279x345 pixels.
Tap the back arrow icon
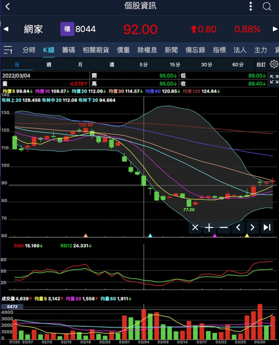point(8,7)
